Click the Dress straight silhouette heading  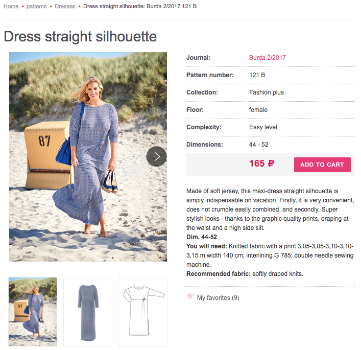(80, 36)
